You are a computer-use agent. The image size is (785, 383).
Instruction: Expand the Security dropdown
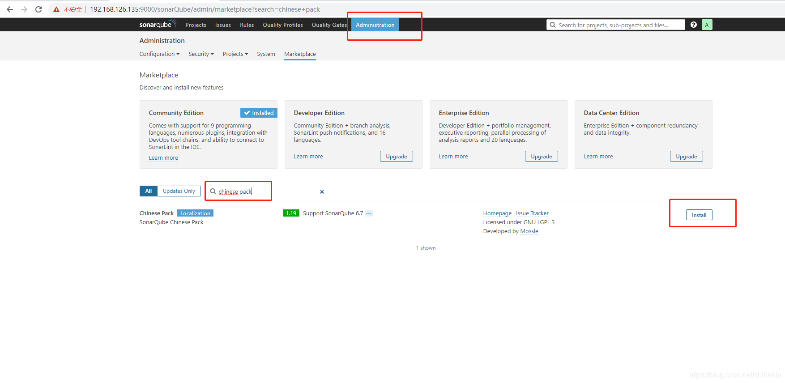click(x=201, y=54)
